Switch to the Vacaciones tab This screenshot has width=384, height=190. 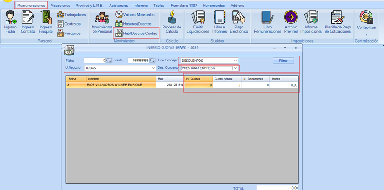[61, 5]
